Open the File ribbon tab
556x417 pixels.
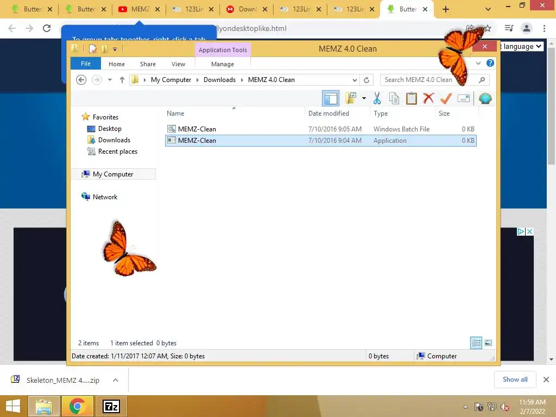point(86,64)
